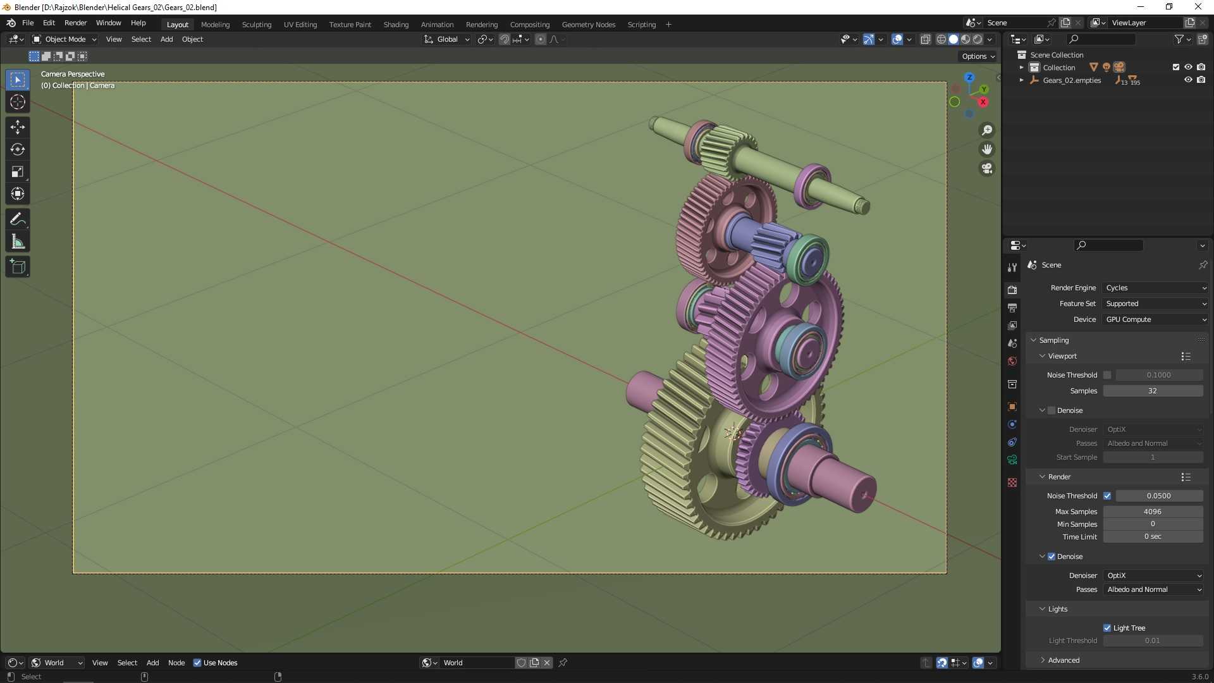
Task: Disable Collection in renders camera icon
Action: 1201,67
